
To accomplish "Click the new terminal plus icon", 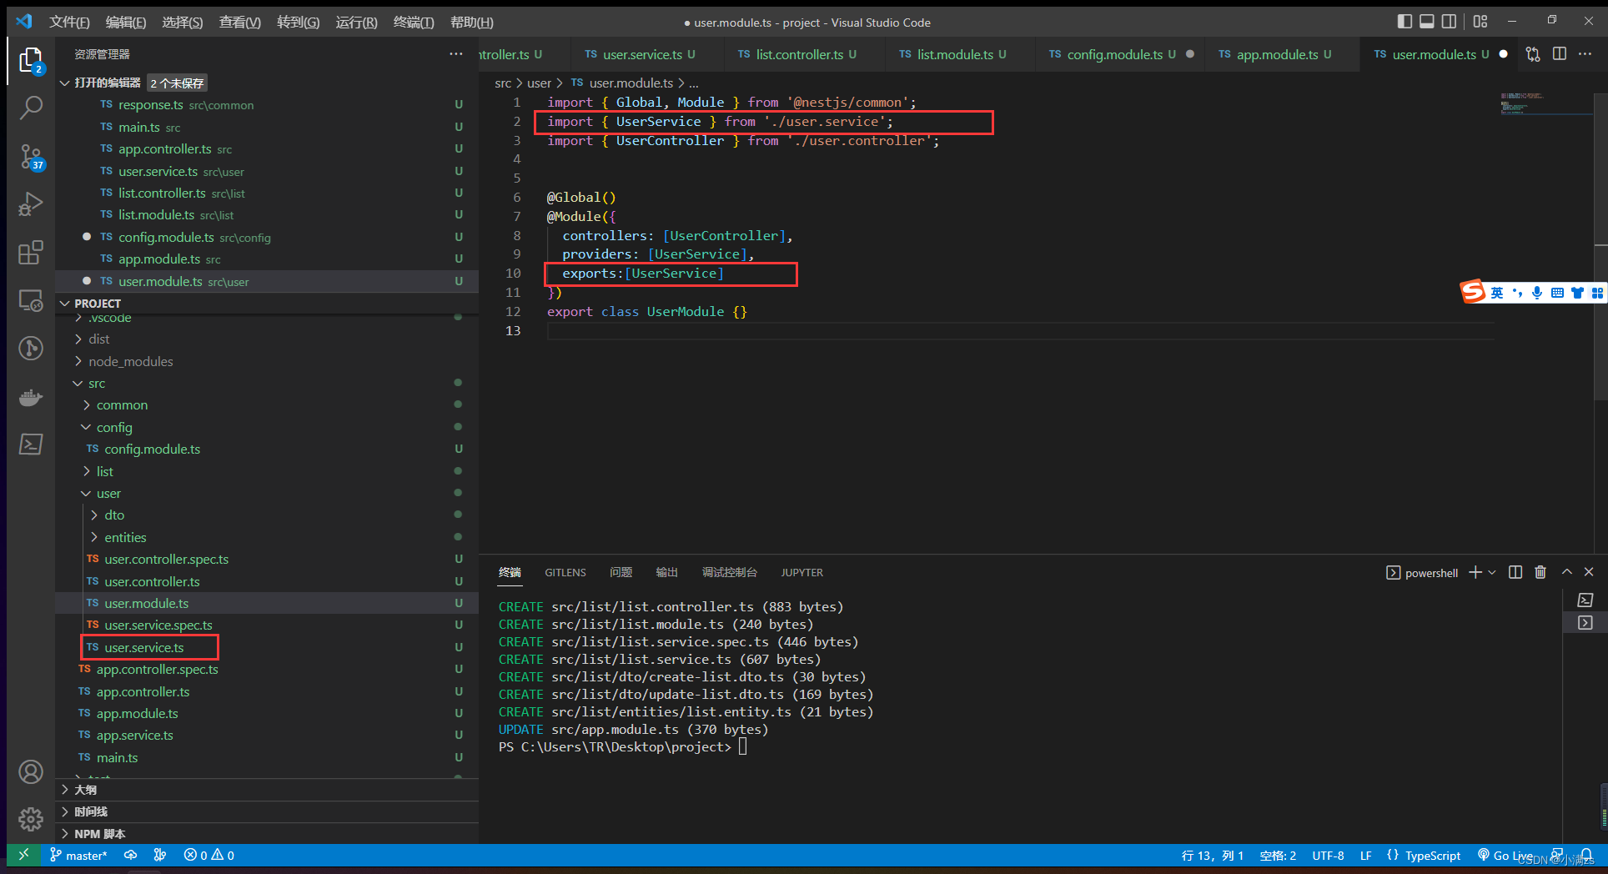I will click(1475, 572).
